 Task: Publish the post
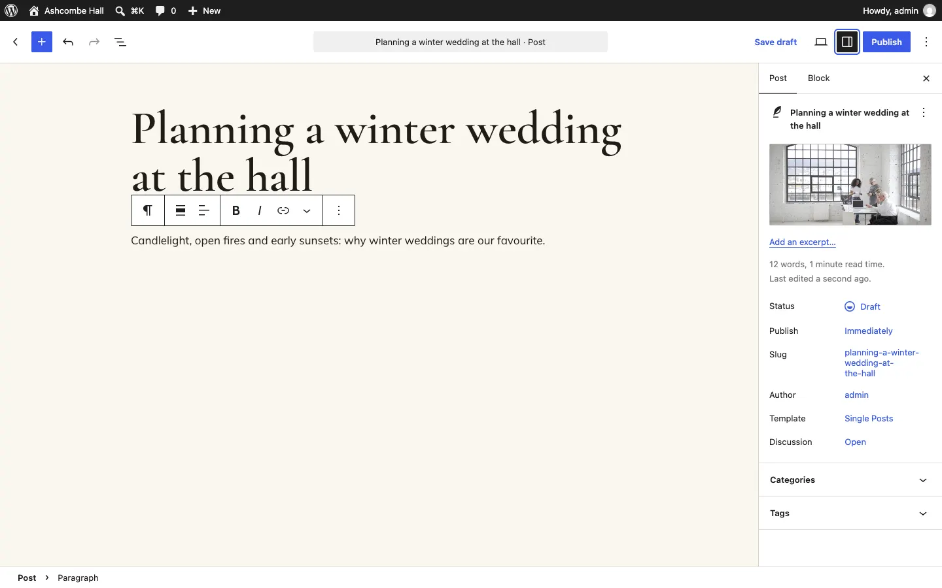(886, 42)
